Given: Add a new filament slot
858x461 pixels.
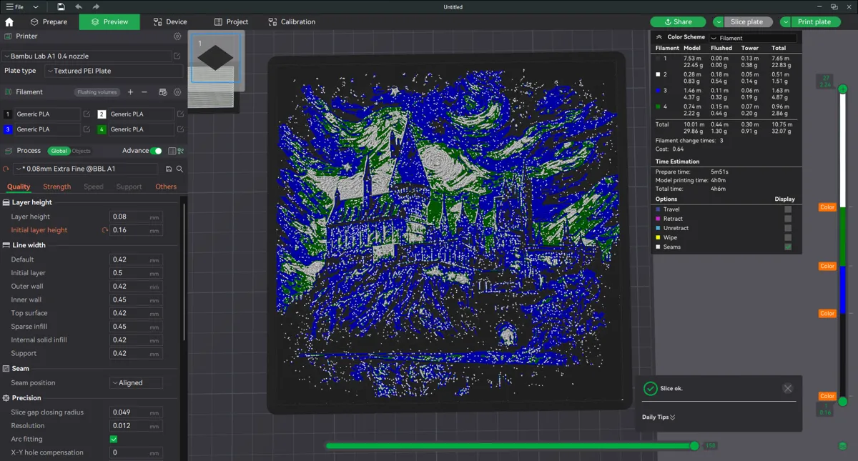Looking at the screenshot, I should pos(130,92).
